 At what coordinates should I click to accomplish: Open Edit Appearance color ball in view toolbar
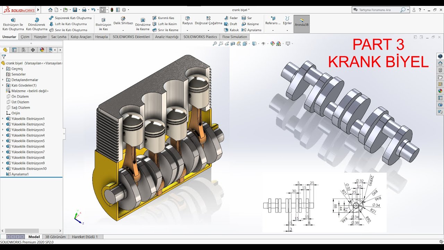pos(273,44)
